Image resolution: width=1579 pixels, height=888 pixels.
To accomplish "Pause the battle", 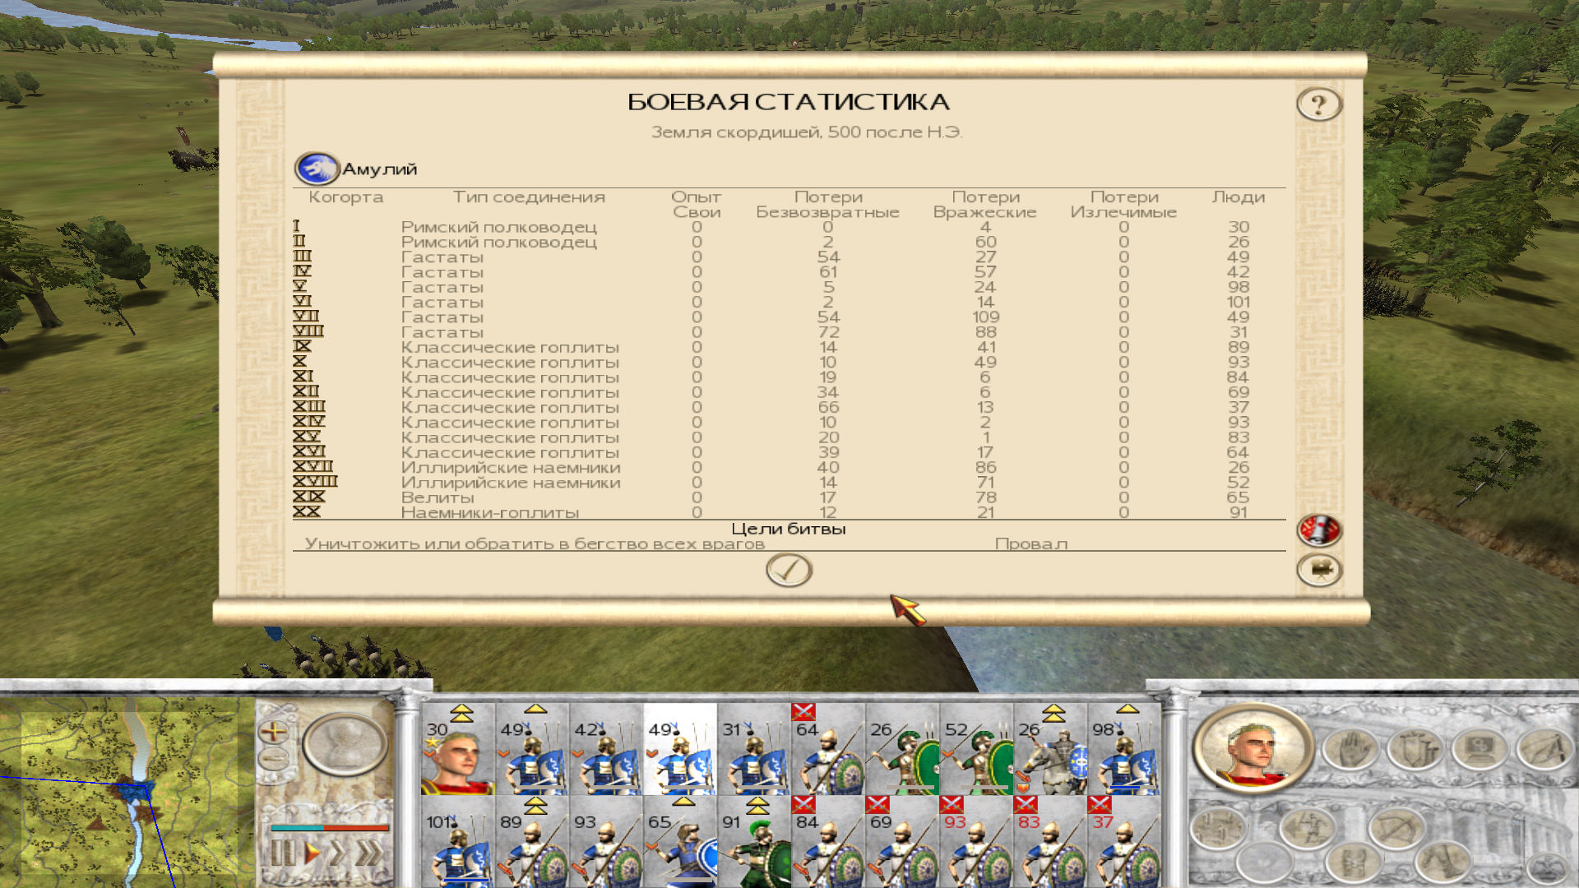I will [x=282, y=853].
